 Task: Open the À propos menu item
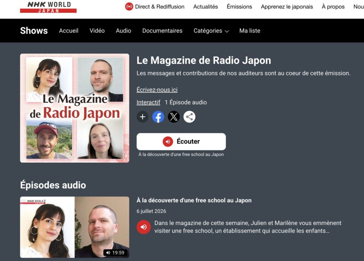333,7
